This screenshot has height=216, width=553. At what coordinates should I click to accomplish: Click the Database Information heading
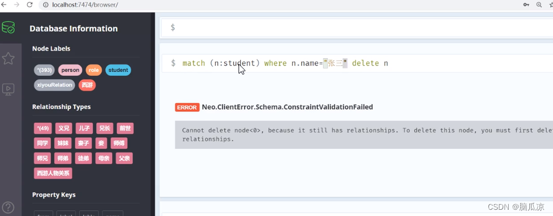[73, 28]
